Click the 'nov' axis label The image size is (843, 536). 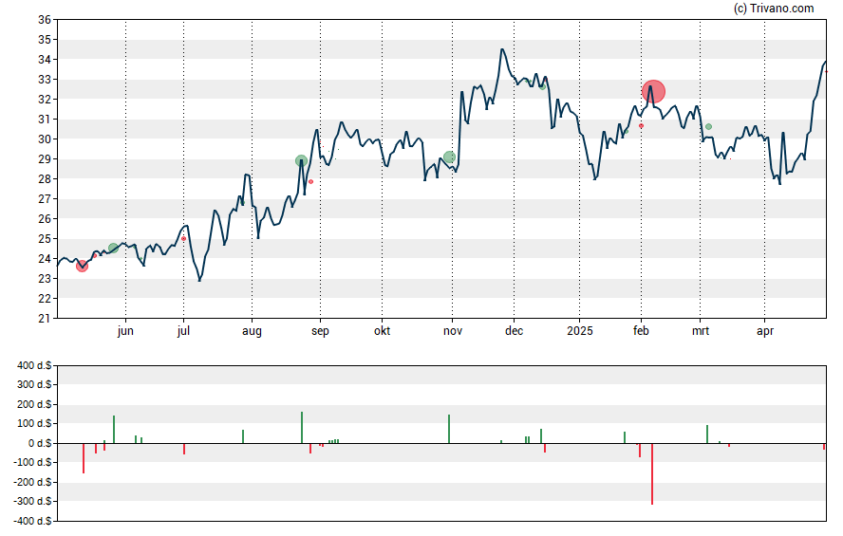click(x=453, y=331)
